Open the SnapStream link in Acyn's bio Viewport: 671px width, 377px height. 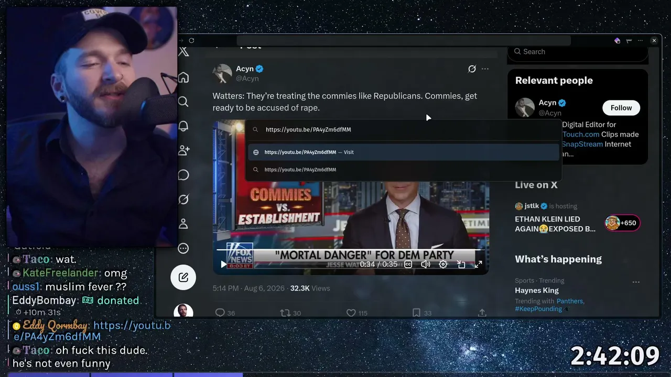point(582,144)
